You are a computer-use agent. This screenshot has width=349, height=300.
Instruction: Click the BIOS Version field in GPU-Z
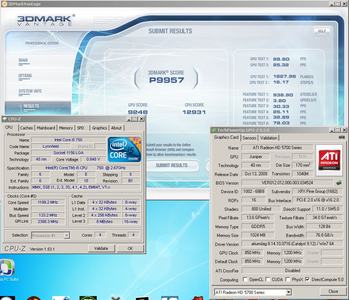(x=287, y=183)
